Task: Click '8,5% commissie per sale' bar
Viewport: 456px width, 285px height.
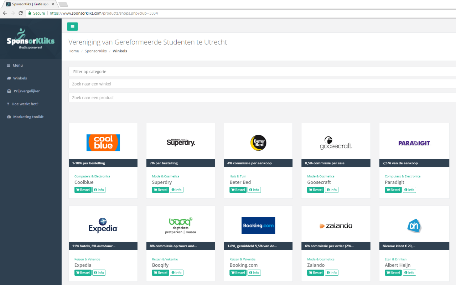Action: (x=336, y=163)
